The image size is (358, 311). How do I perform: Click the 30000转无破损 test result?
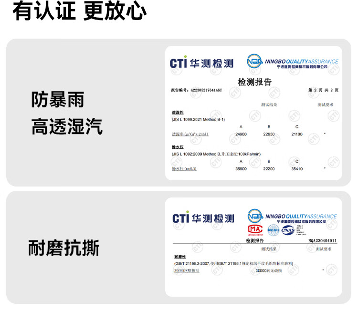pos(269,270)
